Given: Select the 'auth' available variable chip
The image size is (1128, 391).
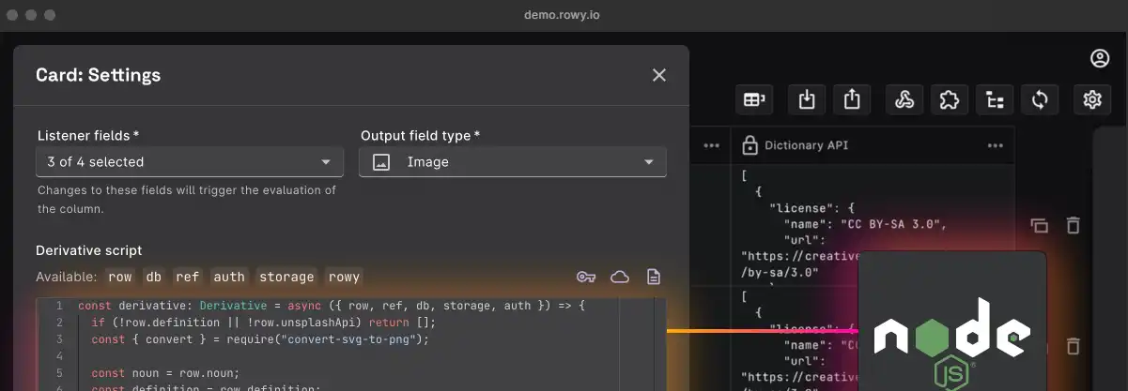Looking at the screenshot, I should click(228, 277).
